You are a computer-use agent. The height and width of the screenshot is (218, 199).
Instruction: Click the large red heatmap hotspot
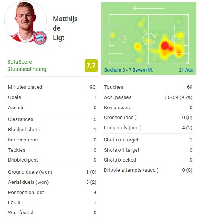click(165, 45)
